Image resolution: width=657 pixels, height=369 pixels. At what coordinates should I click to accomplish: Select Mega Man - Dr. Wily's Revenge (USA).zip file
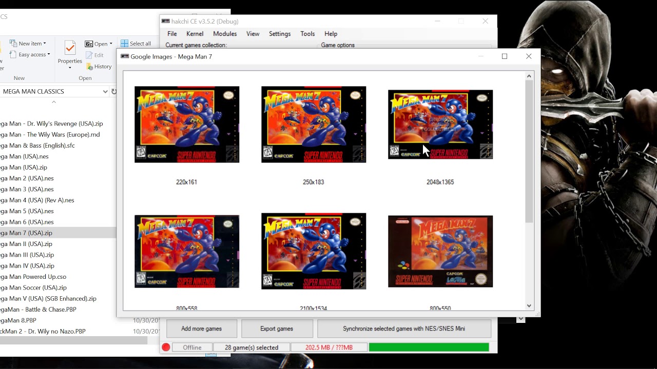coord(51,124)
